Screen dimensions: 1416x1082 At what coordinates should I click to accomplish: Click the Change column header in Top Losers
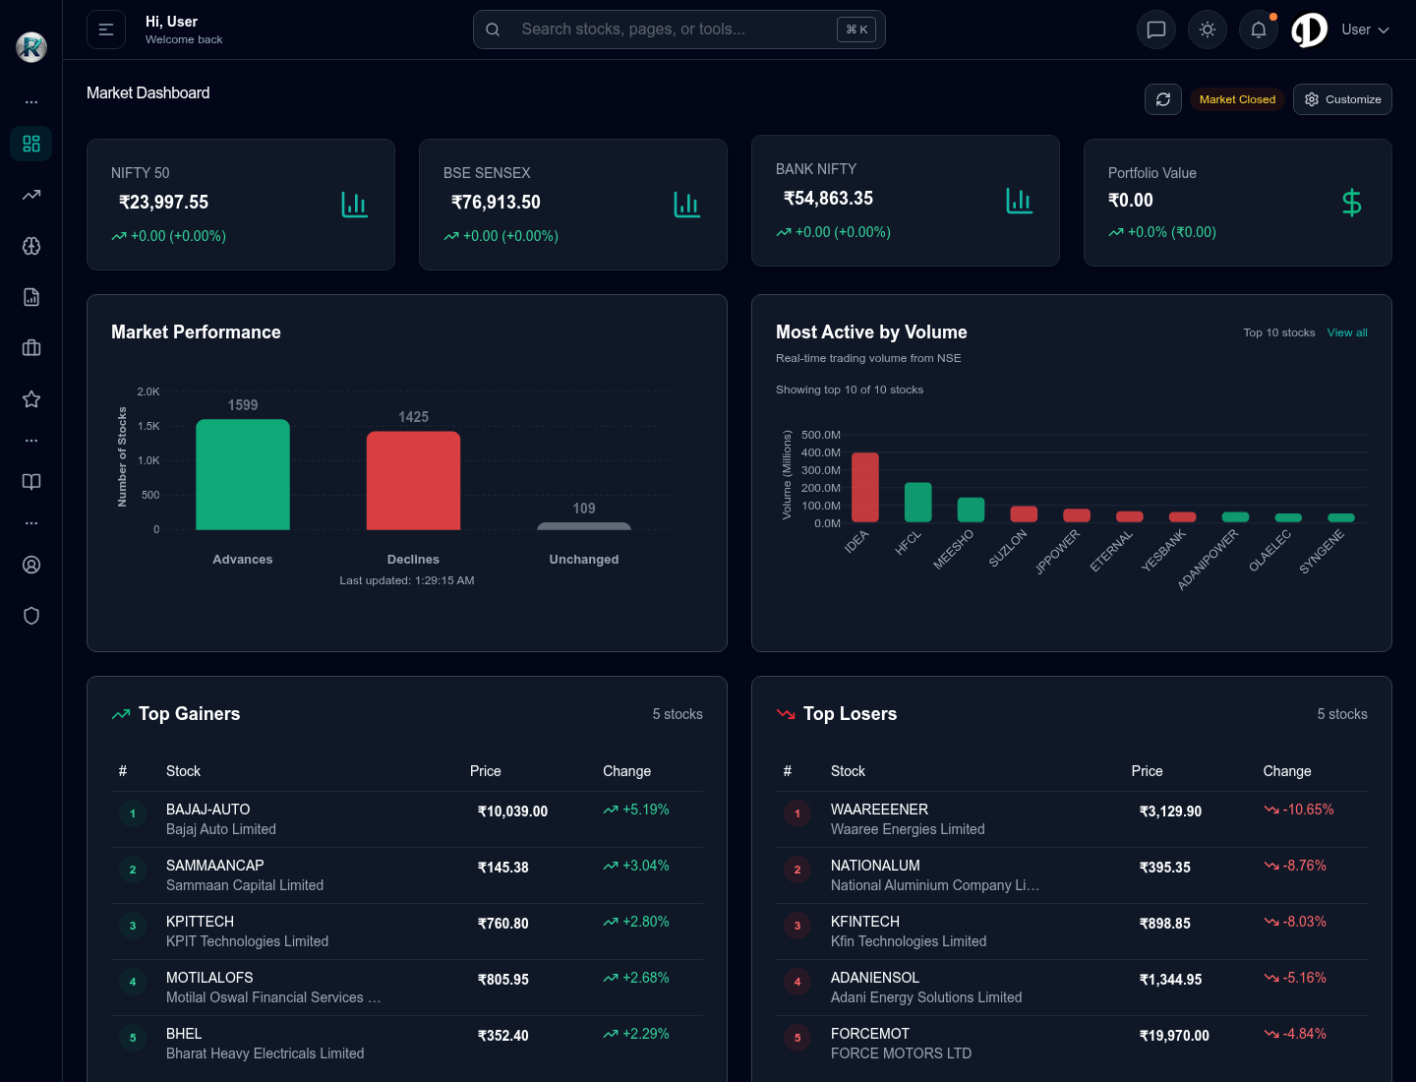(x=1287, y=771)
